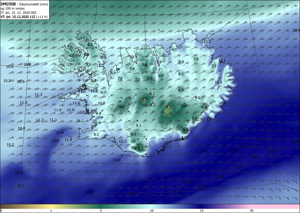Click the 14.8 value label
This screenshot has height=213, width=300.
coord(89,192)
